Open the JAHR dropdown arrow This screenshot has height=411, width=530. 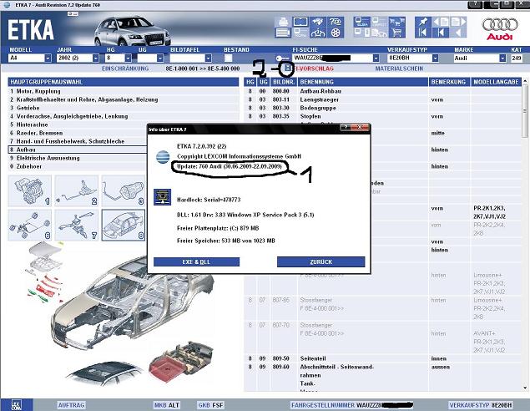coord(96,58)
